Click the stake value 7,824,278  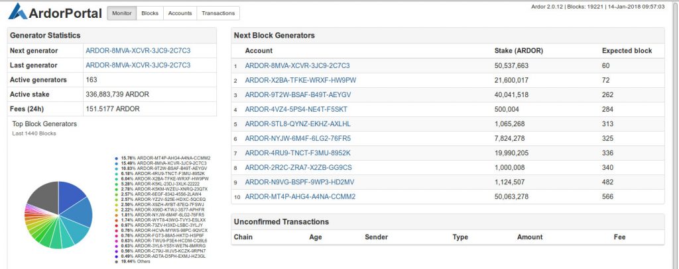pos(510,139)
